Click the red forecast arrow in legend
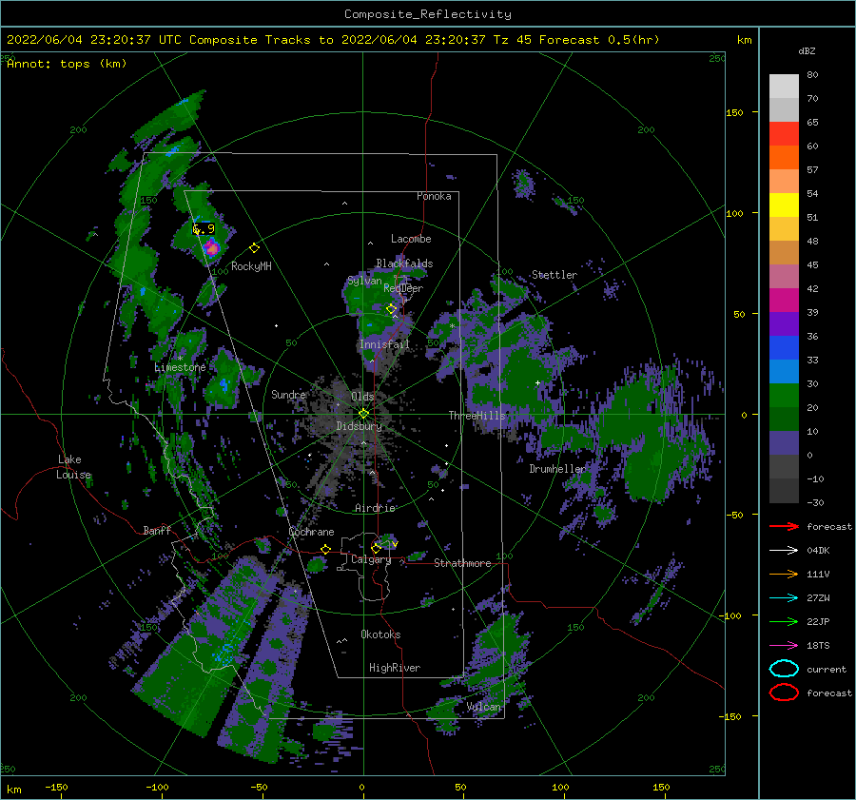The width and height of the screenshot is (856, 800). [x=784, y=526]
